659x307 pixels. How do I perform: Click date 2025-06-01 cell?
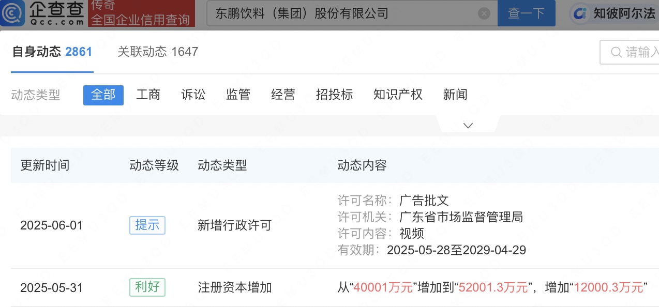pos(51,225)
